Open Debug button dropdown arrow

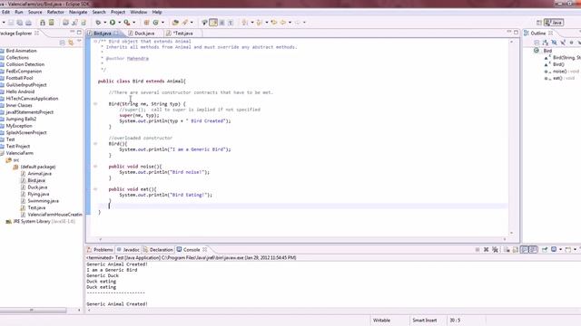point(105,23)
